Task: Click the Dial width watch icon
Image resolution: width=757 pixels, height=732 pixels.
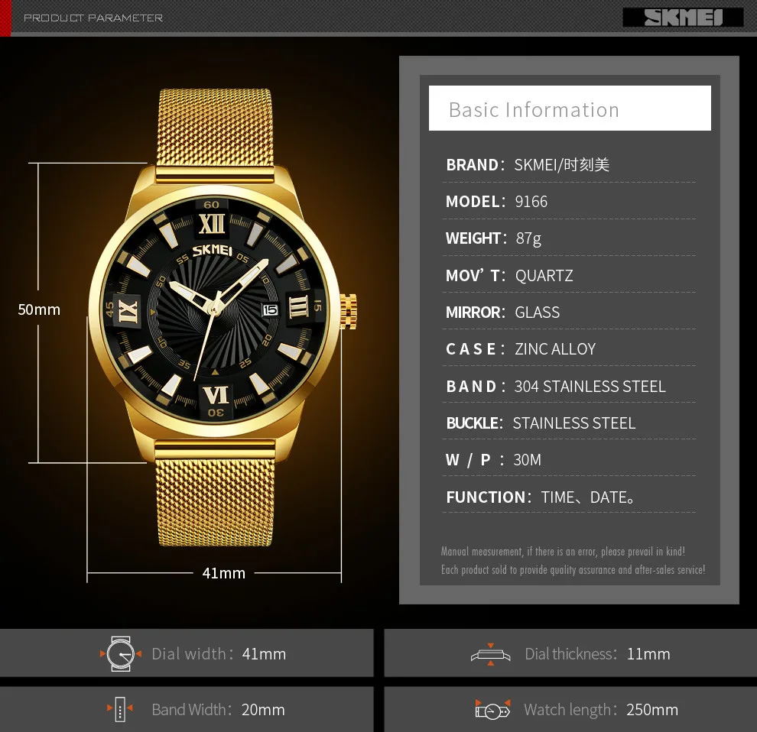Action: tap(120, 654)
